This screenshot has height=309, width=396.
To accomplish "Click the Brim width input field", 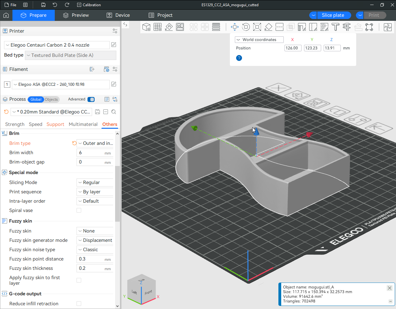I will coord(91,153).
